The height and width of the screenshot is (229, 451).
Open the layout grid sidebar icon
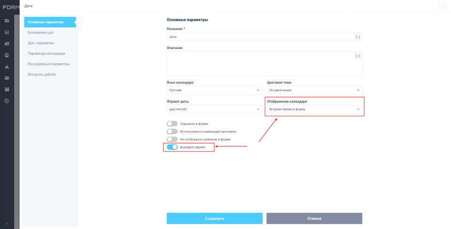(x=7, y=32)
